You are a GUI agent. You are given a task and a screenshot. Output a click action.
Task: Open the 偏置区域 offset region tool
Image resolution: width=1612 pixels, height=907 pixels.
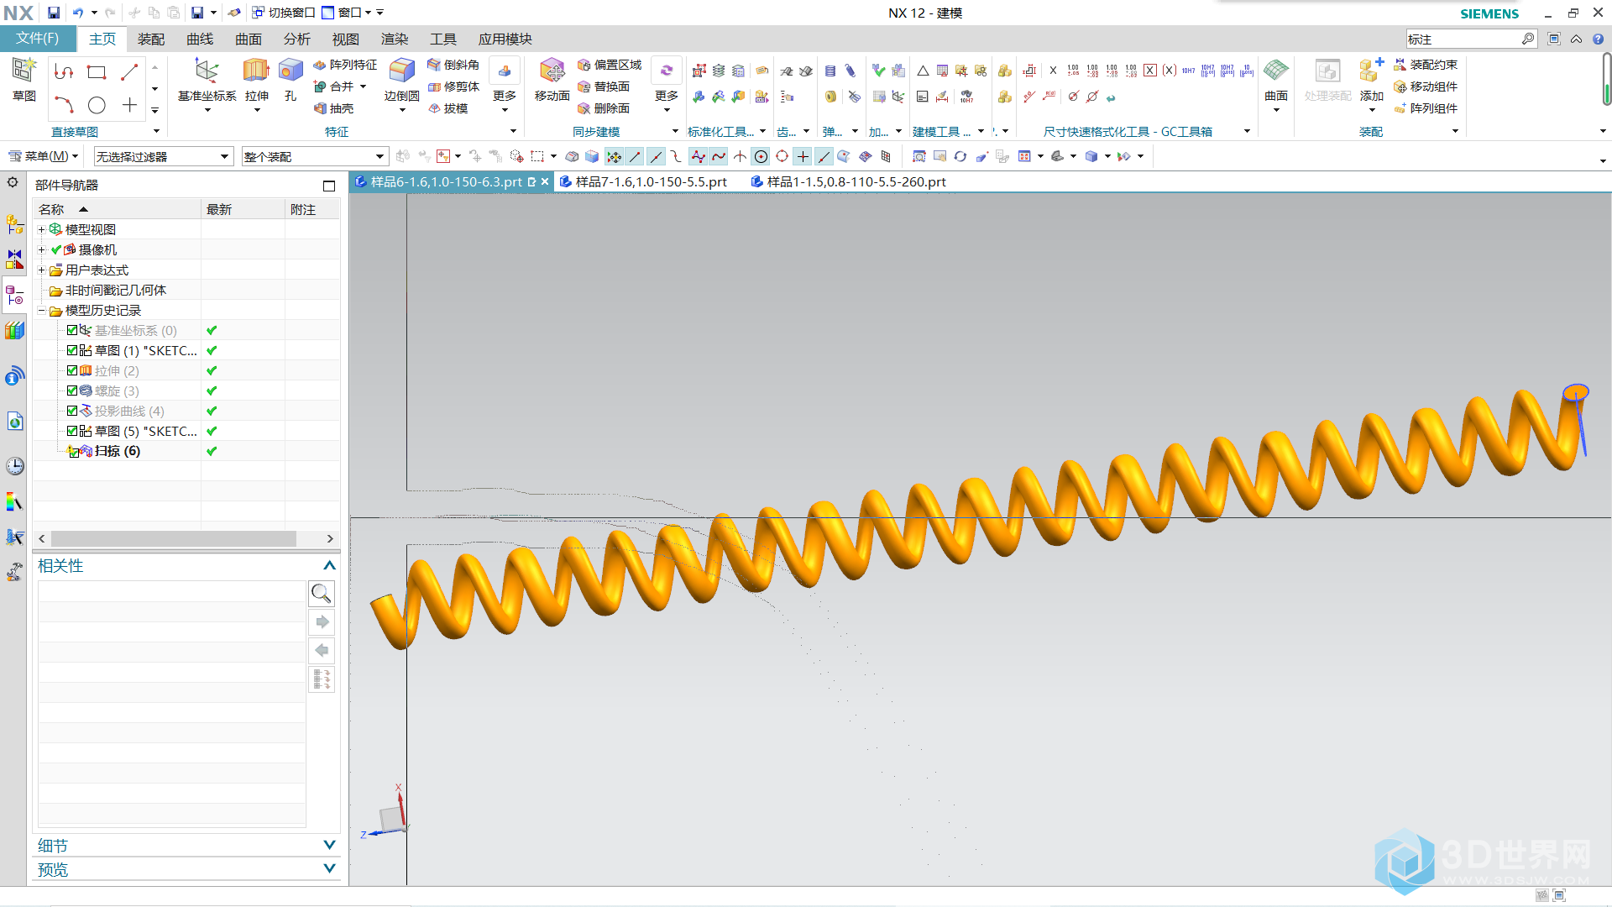click(609, 65)
